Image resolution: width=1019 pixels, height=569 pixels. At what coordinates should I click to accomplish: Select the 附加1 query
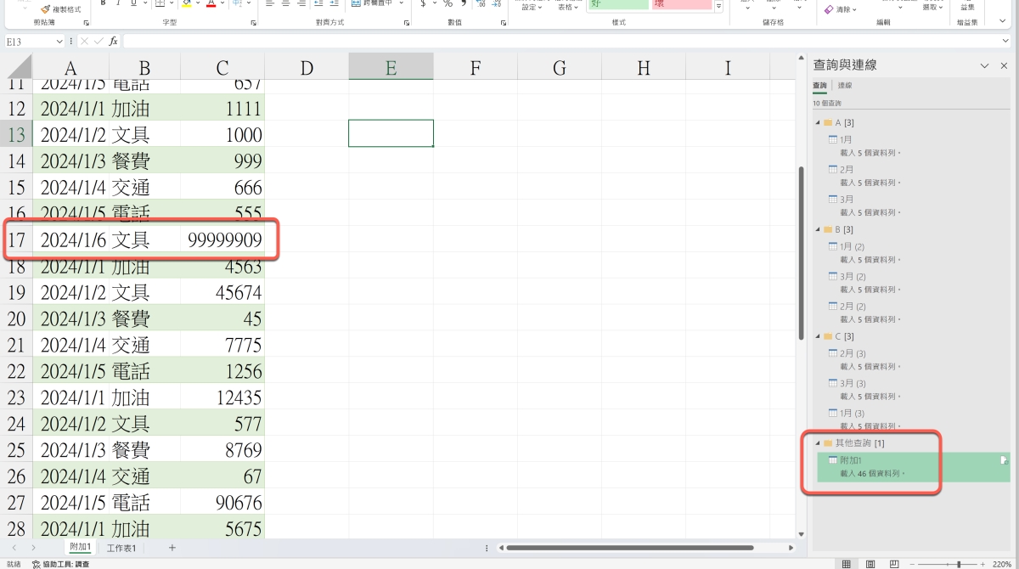click(913, 466)
